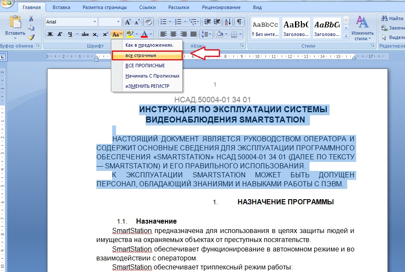
Task: Toggle subscript formatting
Action: [x=95, y=34]
